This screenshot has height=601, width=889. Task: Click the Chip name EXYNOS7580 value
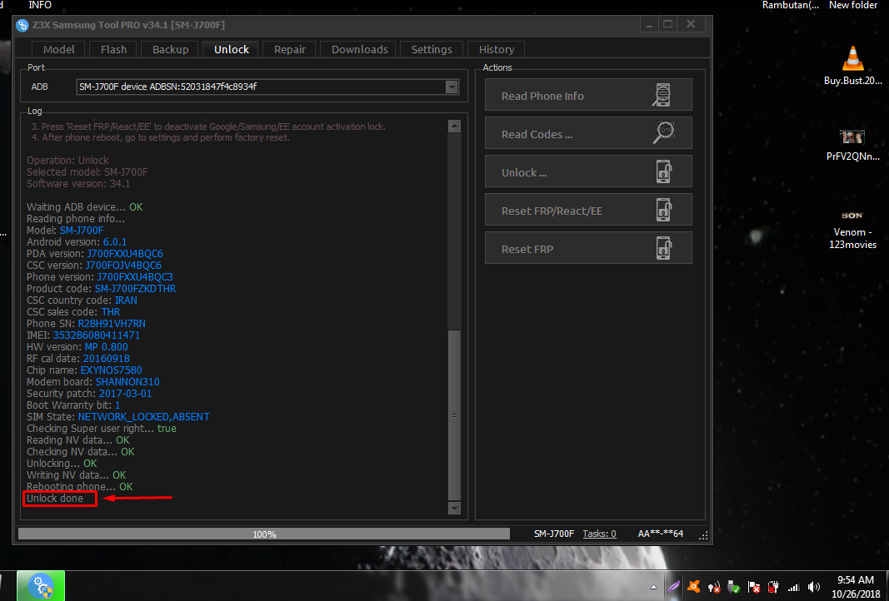point(111,370)
